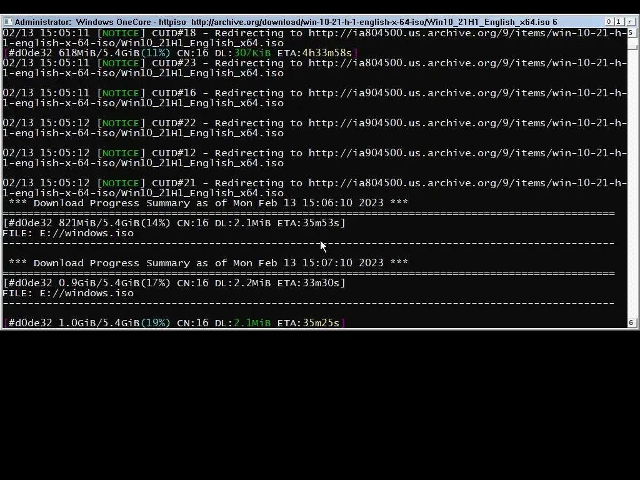Click the '1' maximize button in title bar

point(618,22)
